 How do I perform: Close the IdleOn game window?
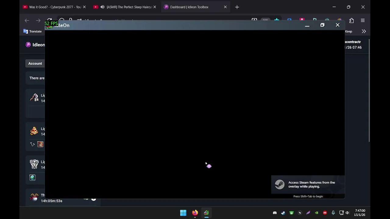pos(338,25)
